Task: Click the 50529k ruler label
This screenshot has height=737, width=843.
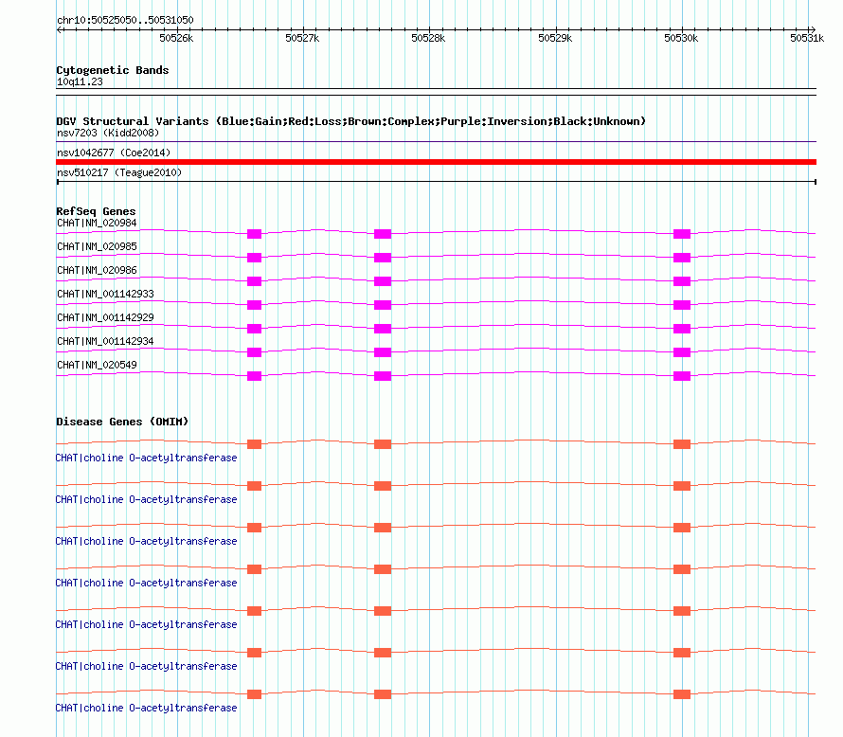Action: 555,38
